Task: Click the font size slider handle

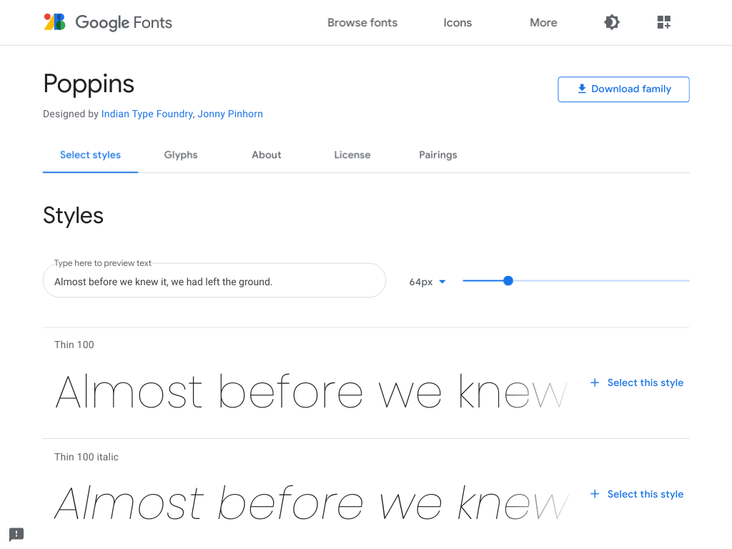Action: pyautogui.click(x=508, y=281)
